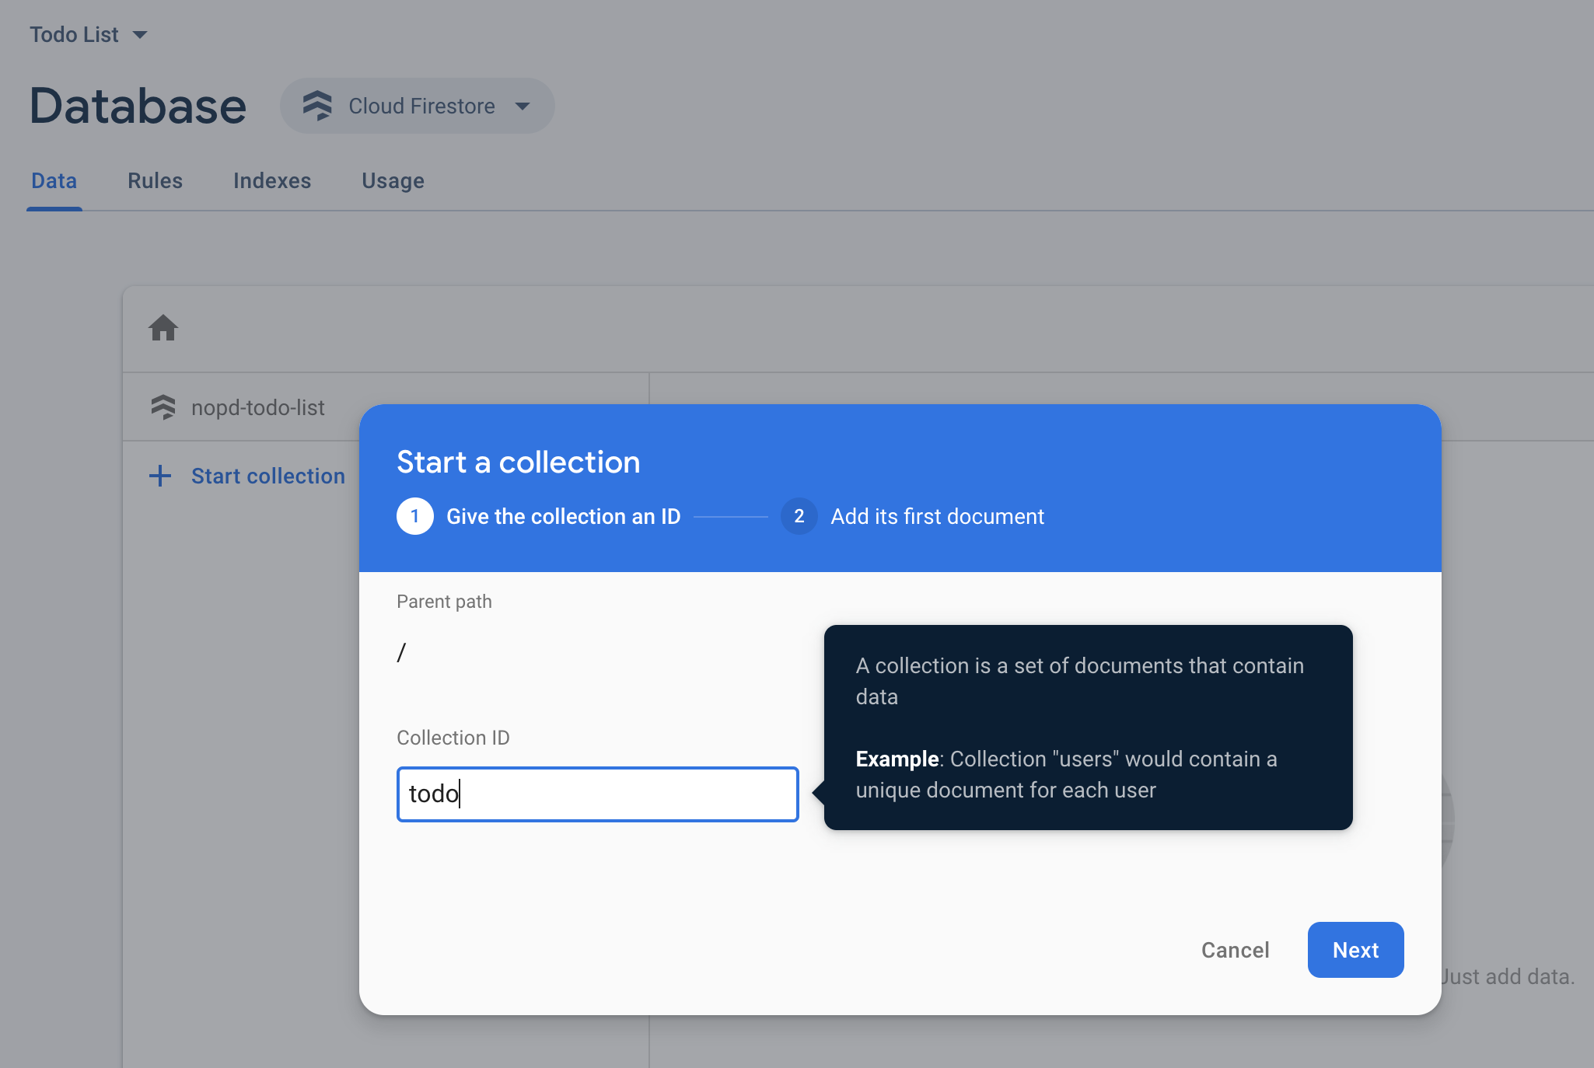Switch to the Rules tab
Screen dimensions: 1594x1068
coord(155,181)
